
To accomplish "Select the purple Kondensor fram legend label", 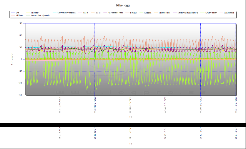I will pyautogui.click(x=116, y=13).
